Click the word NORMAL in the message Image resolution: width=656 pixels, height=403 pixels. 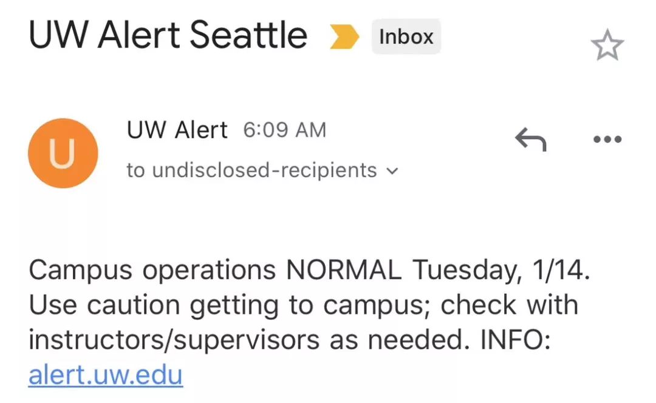(x=344, y=270)
